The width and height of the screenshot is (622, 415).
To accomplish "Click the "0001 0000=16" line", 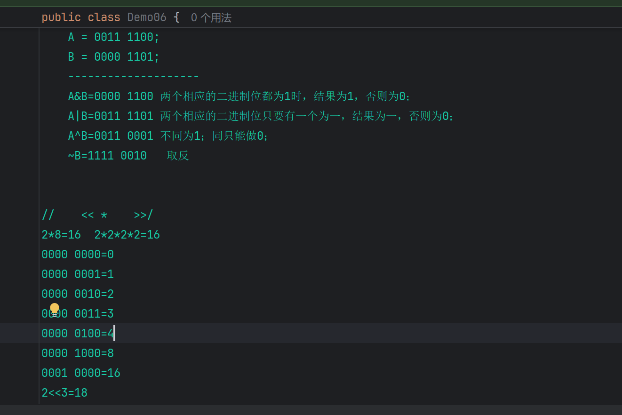I will click(x=80, y=373).
